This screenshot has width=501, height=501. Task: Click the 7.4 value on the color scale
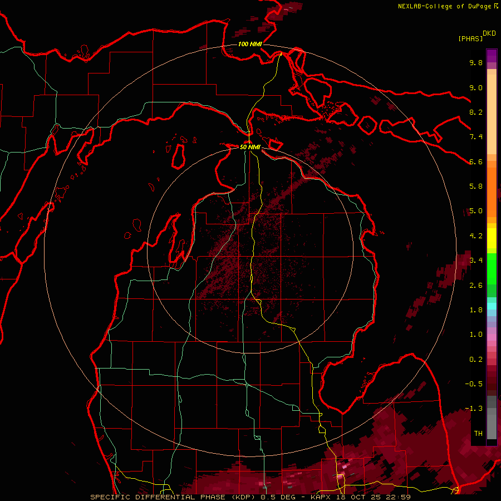tap(476, 137)
